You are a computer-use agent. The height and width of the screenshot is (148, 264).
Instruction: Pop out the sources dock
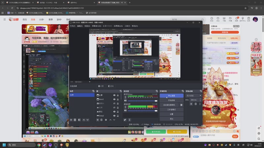tap(120, 91)
